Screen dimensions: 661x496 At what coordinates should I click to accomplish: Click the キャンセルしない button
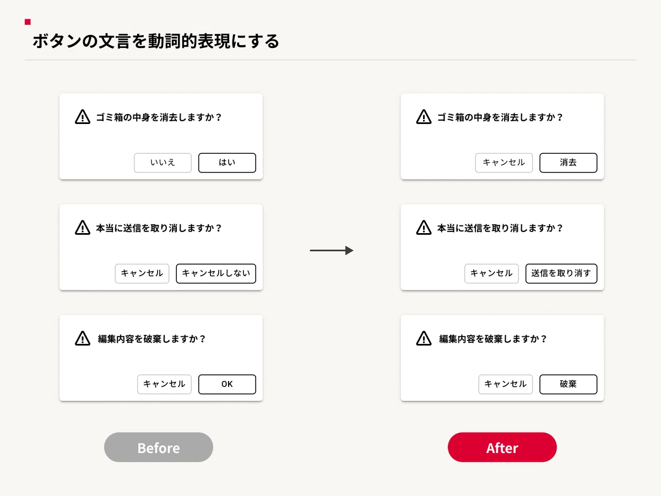(x=216, y=273)
